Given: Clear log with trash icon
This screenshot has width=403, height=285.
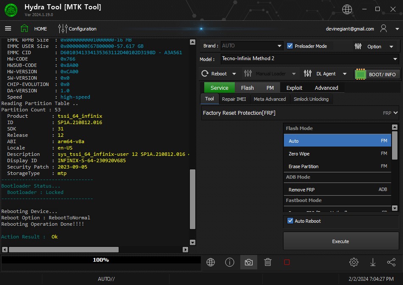Looking at the screenshot, I should click(267, 262).
